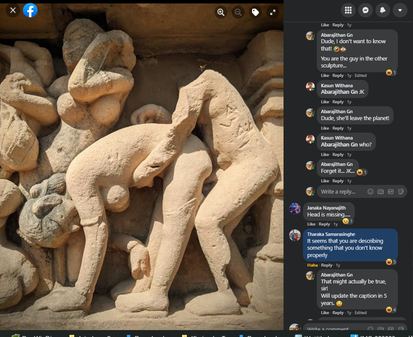
Task: Toggle Haha reaction on Tharaka Samarasinghe's comment
Action: (x=313, y=265)
